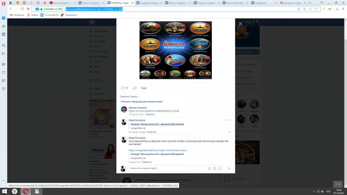This screenshot has height=195, width=347.
Task: Open the sidebar search panel
Action: (3, 45)
